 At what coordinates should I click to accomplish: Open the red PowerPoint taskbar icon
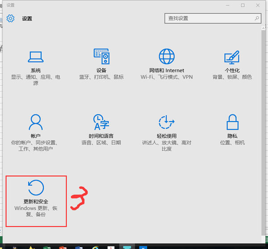(x=63, y=247)
